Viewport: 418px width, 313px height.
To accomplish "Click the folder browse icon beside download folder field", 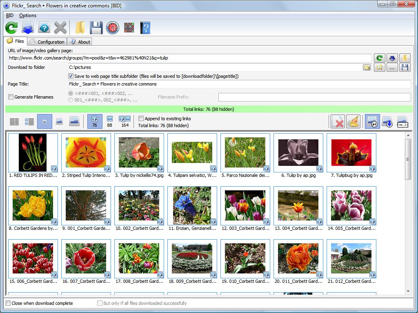I will (x=367, y=67).
